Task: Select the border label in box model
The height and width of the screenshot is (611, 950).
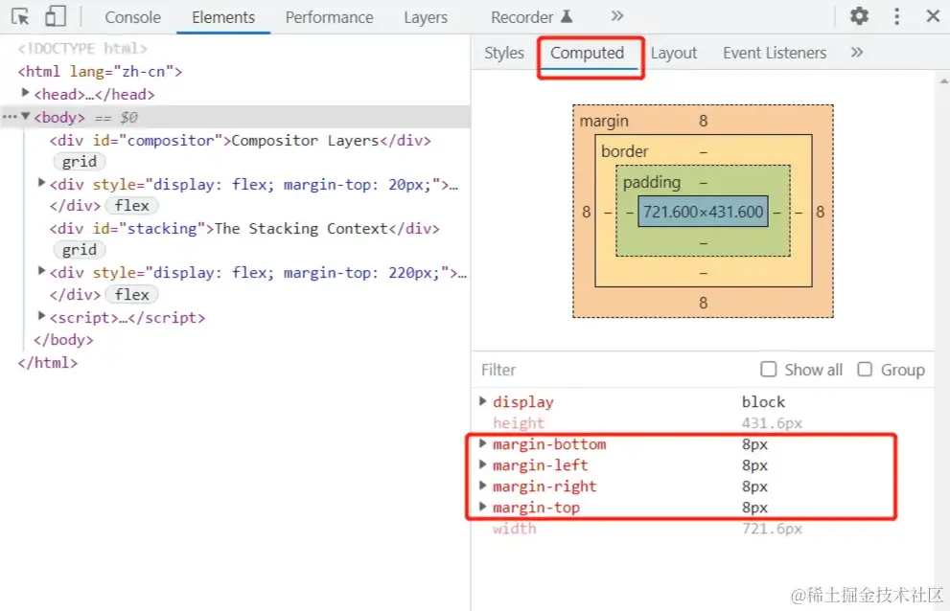Action: [625, 151]
